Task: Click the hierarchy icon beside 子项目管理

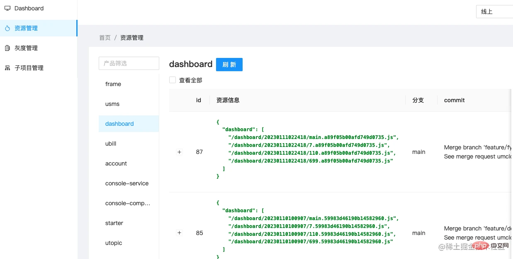Action: 7,68
